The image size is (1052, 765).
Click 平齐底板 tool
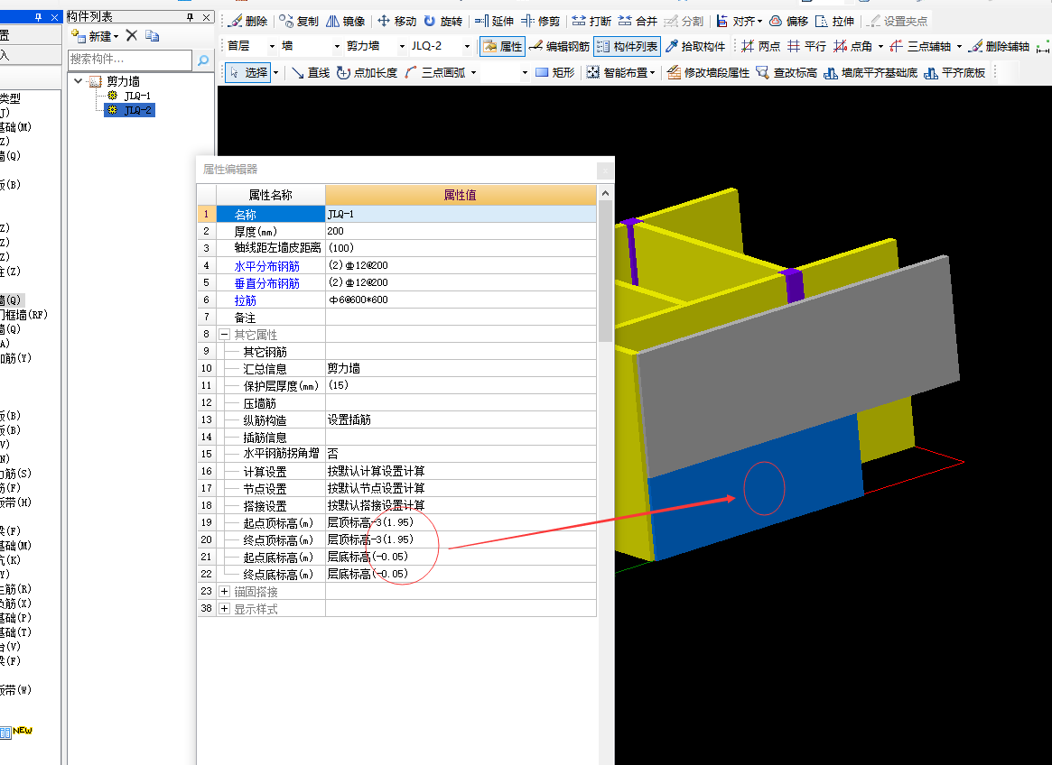(954, 72)
